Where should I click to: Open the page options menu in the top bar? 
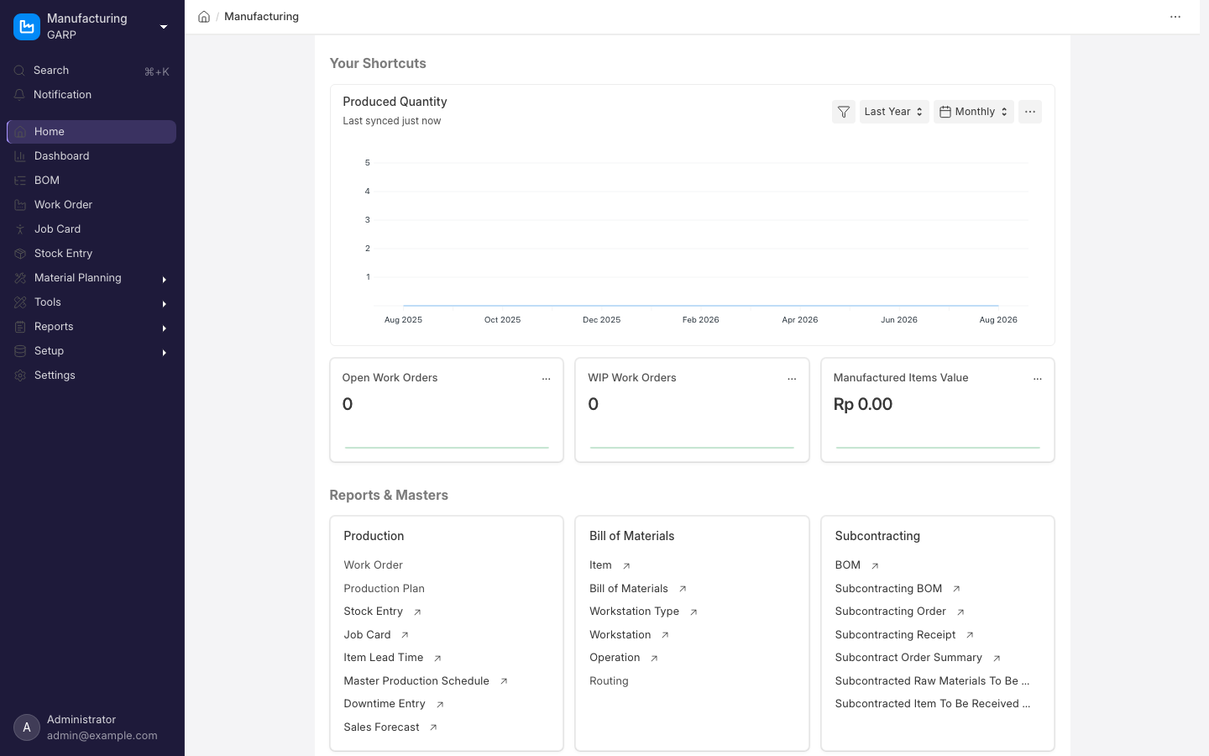pos(1175,17)
